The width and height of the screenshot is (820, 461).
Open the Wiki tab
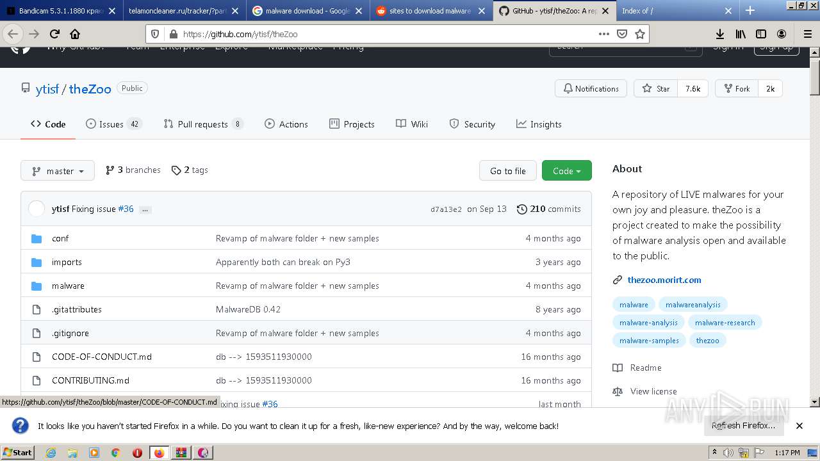(412, 124)
